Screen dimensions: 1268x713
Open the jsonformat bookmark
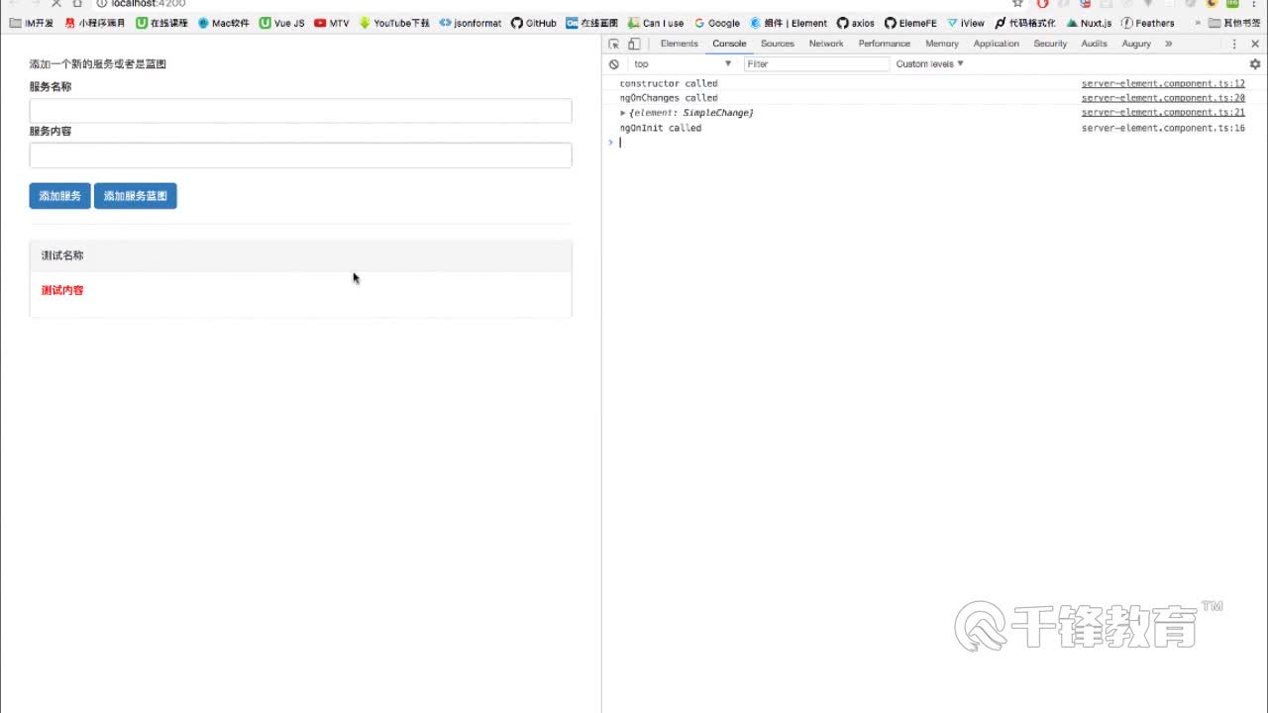[471, 23]
